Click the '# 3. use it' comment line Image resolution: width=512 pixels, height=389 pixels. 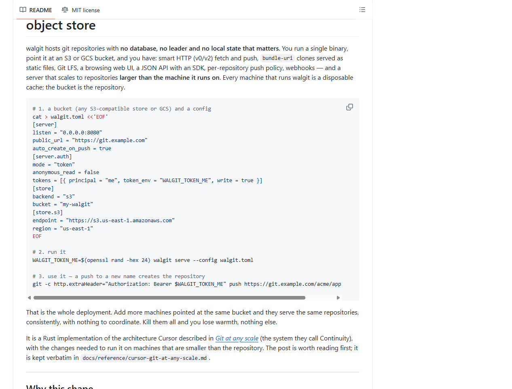(x=119, y=276)
